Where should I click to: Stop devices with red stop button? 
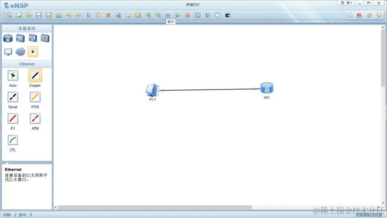tap(187, 15)
